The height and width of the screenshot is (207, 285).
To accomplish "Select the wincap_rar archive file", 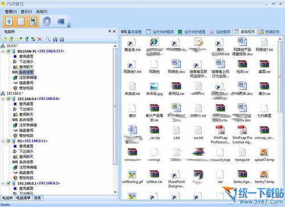I will pyautogui.click(x=264, y=133).
